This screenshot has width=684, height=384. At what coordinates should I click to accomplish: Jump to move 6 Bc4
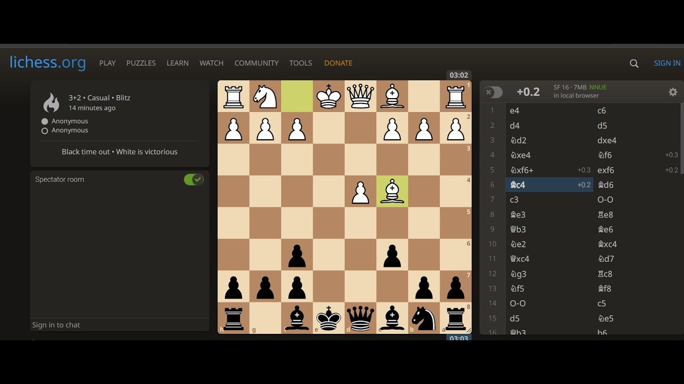549,185
